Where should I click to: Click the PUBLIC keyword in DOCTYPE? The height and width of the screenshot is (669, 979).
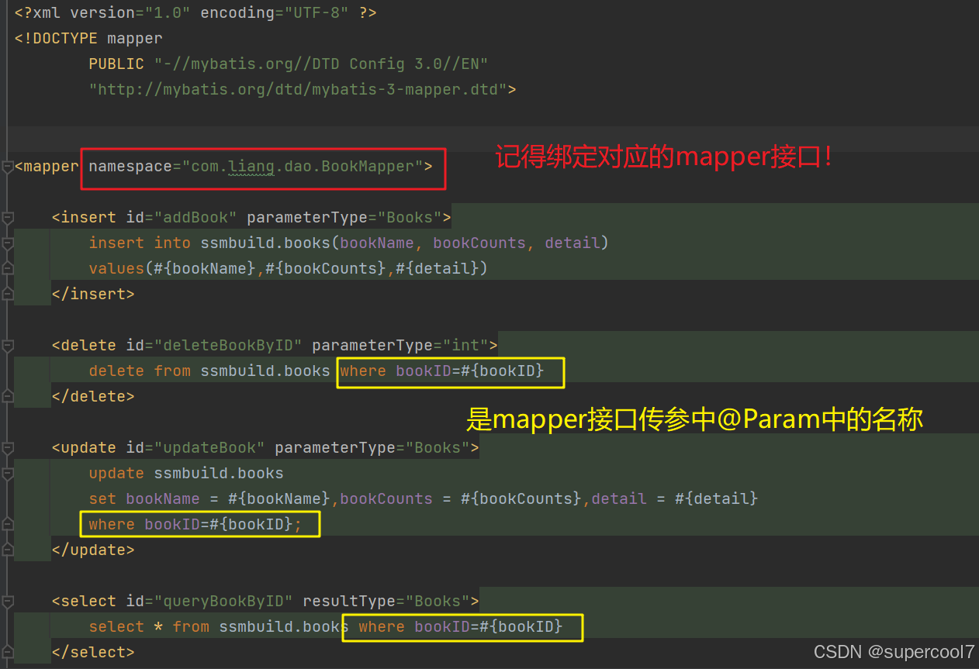(116, 64)
